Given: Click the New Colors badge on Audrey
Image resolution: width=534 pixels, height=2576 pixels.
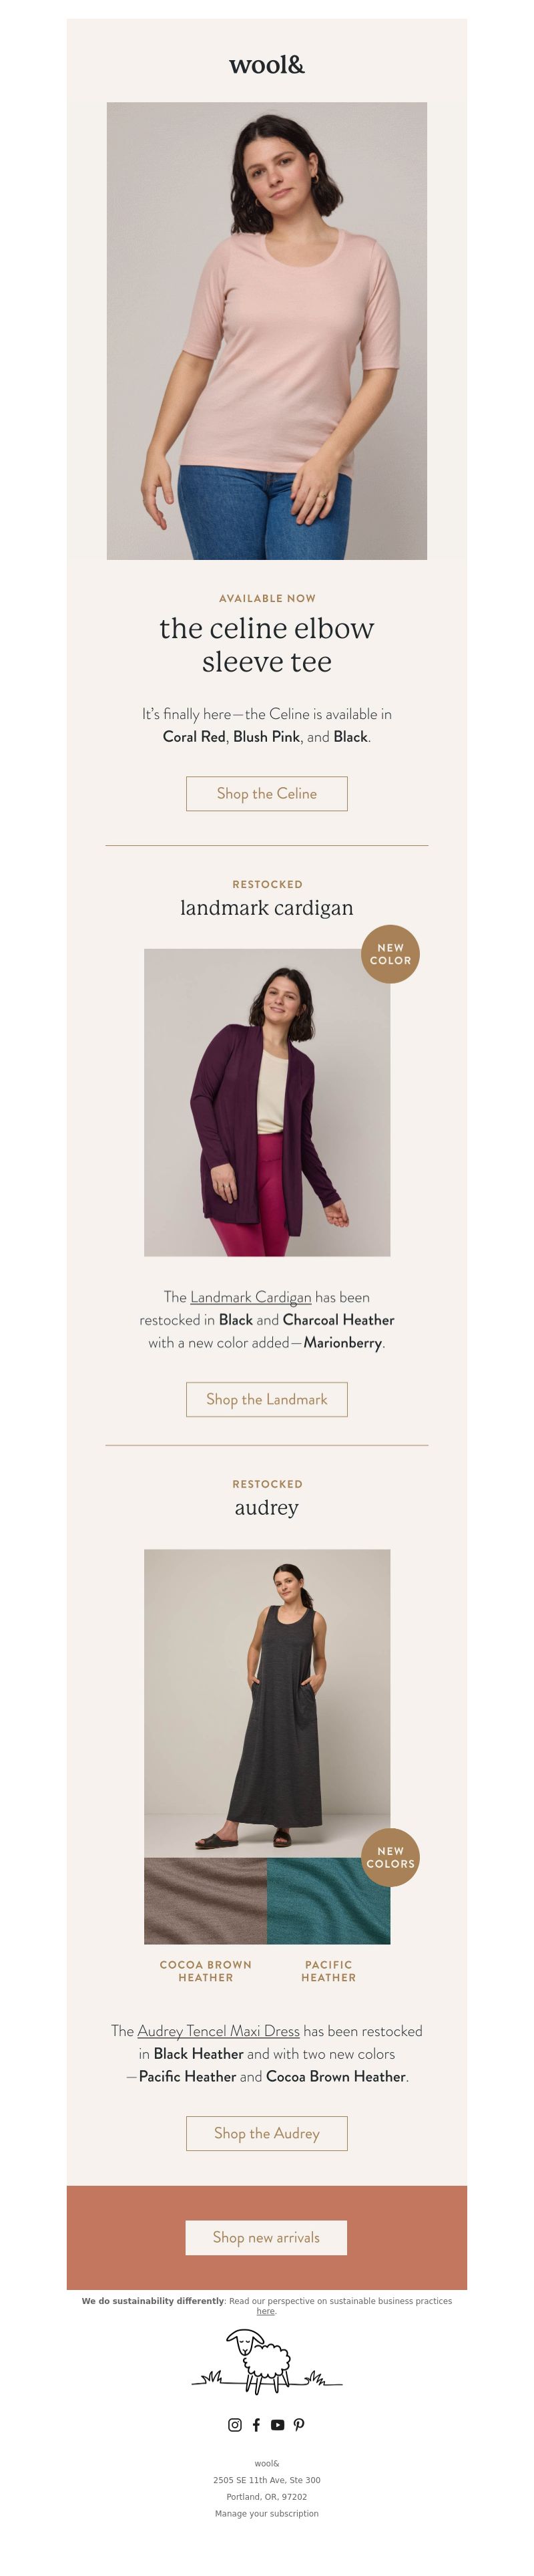Looking at the screenshot, I should 390,1857.
